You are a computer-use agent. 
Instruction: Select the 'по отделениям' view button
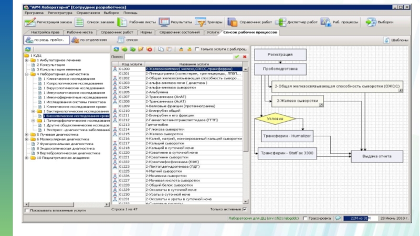(x=88, y=40)
